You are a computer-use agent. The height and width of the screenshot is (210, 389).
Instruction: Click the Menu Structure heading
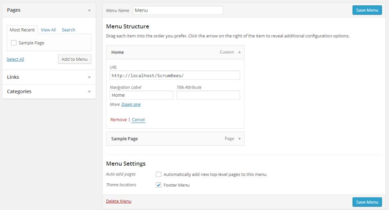[x=127, y=26]
